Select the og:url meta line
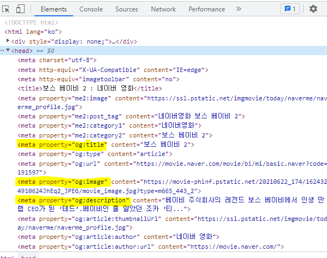The width and height of the screenshot is (327, 258). point(172,168)
